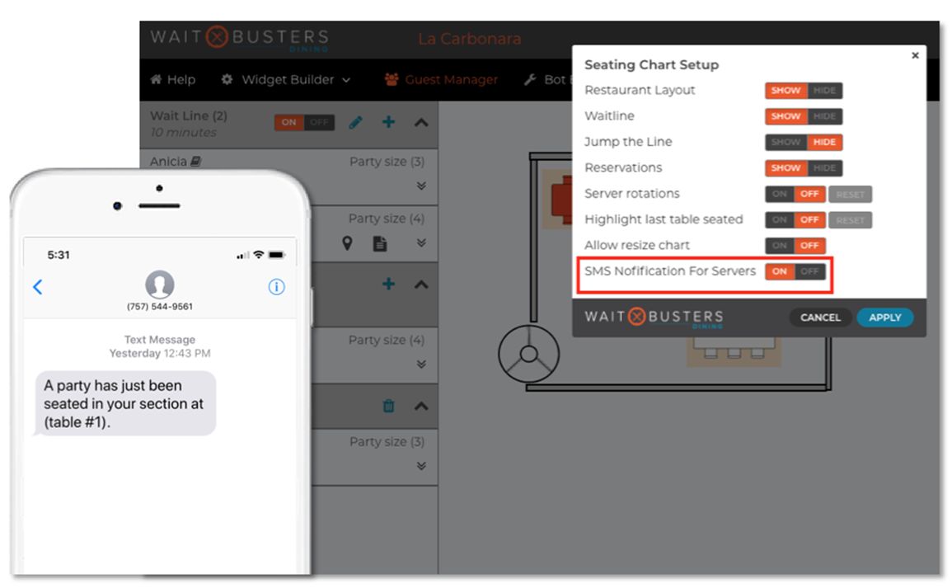Image resolution: width=952 pixels, height=588 pixels.
Task: Click the map pin location icon
Action: coord(347,243)
